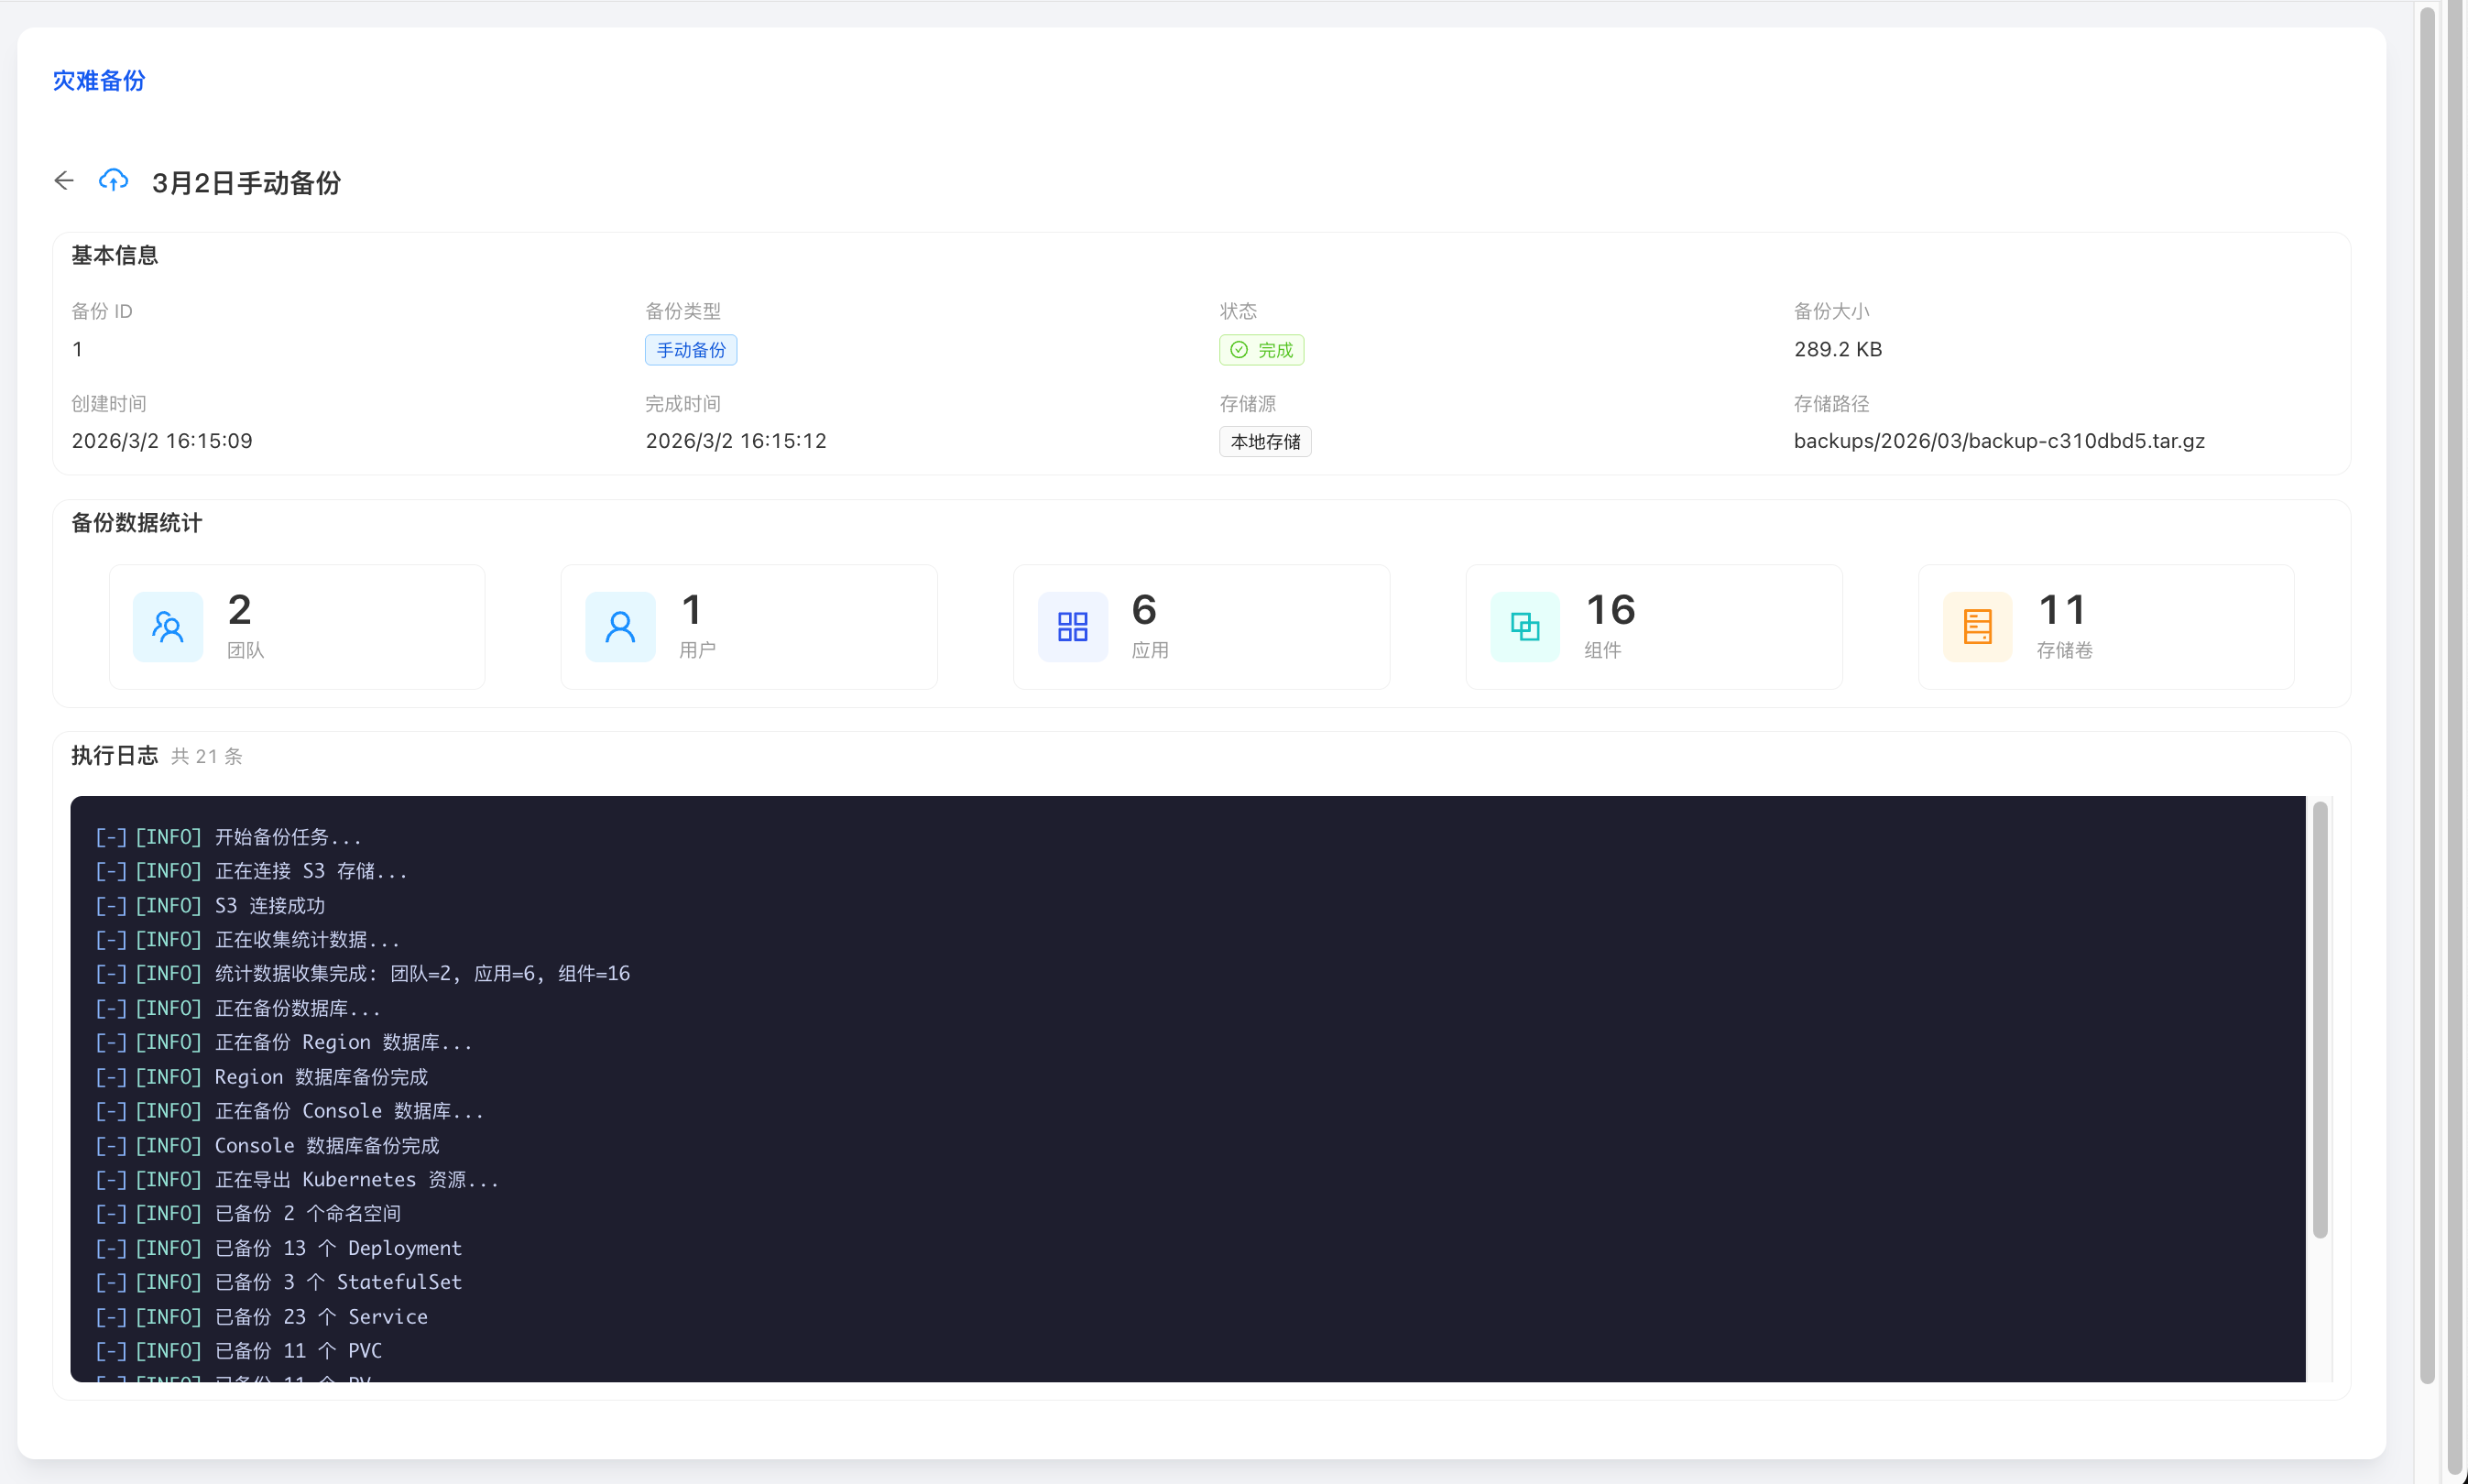Screen dimensions: 2468x1484
Task: Select the backup storage path text
Action: click(x=1998, y=441)
